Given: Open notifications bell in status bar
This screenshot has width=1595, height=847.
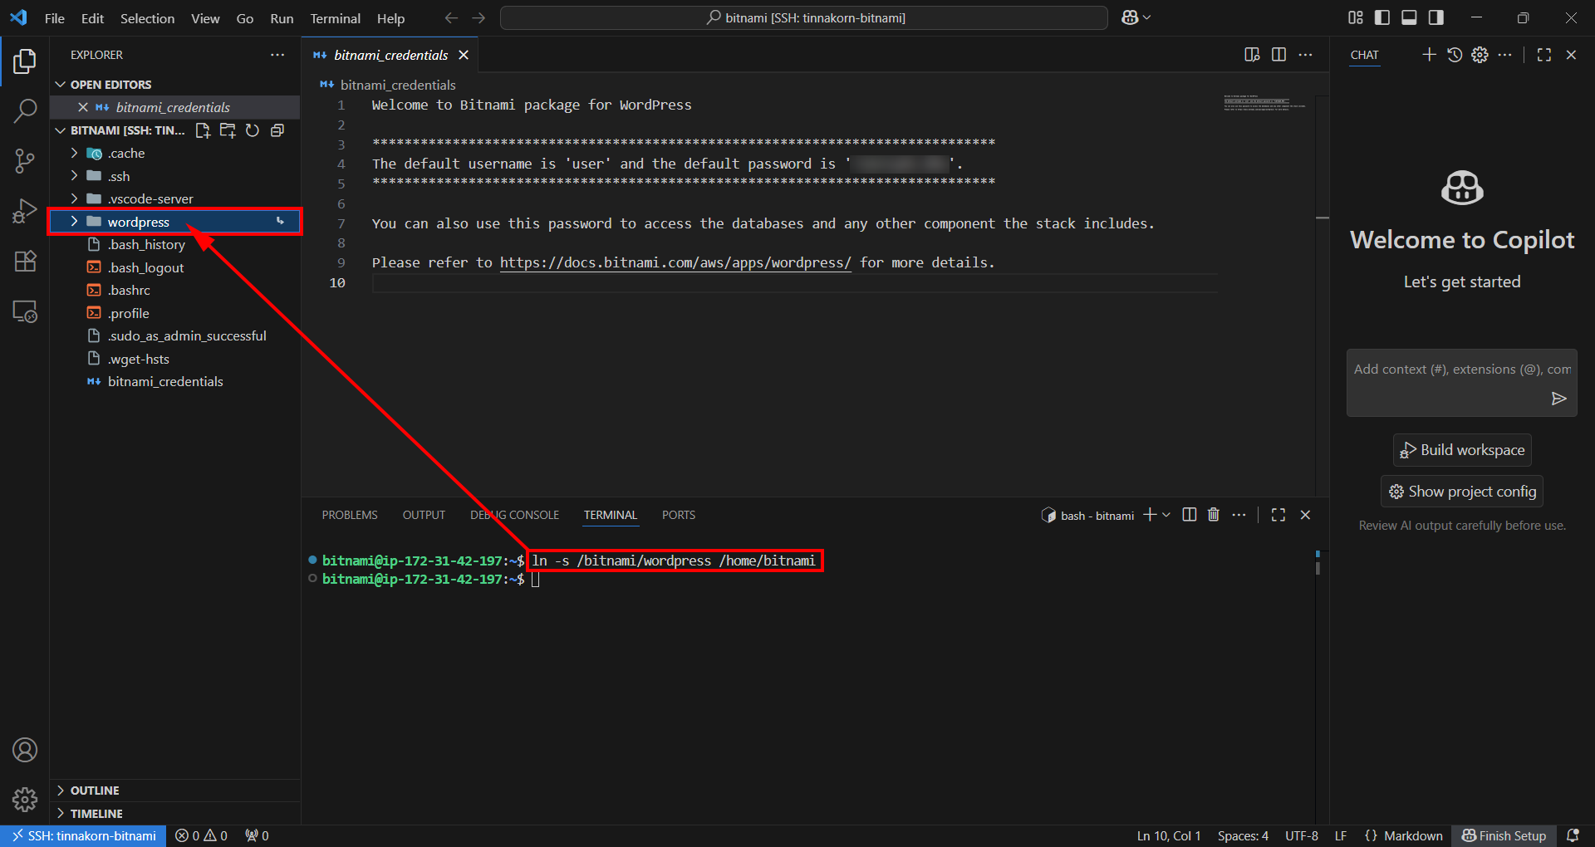Looking at the screenshot, I should click(x=1573, y=835).
